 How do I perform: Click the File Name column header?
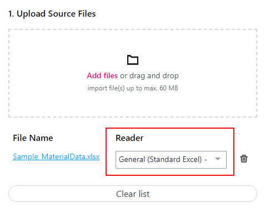33,138
